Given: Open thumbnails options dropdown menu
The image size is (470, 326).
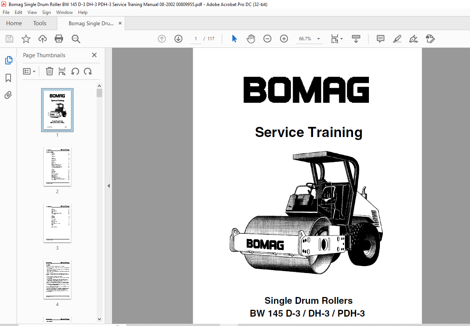Looking at the screenshot, I should (x=29, y=71).
